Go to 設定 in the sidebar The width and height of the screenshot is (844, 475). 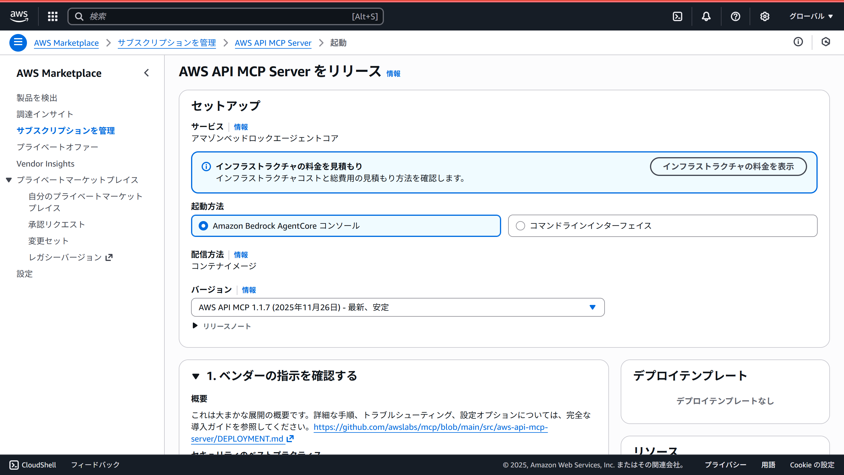(x=24, y=274)
